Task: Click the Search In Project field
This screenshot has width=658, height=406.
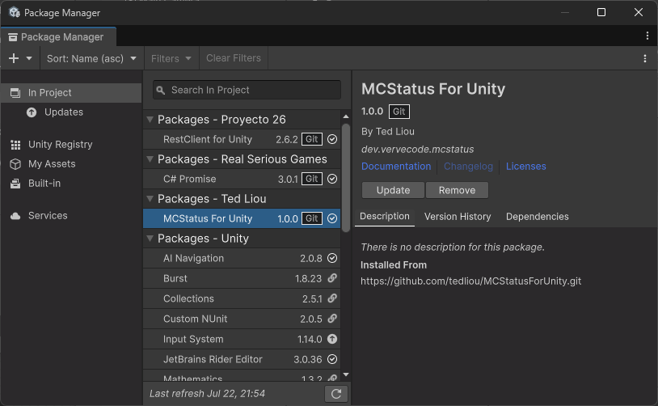Action: click(247, 90)
